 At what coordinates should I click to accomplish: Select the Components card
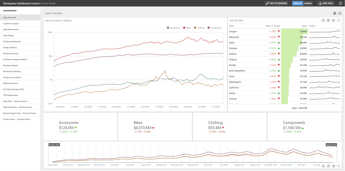point(304,126)
